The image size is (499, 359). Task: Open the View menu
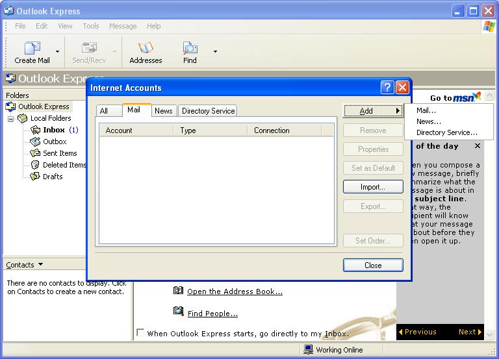[65, 26]
